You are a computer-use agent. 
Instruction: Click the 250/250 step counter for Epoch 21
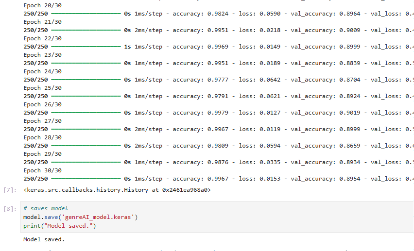tap(35, 30)
